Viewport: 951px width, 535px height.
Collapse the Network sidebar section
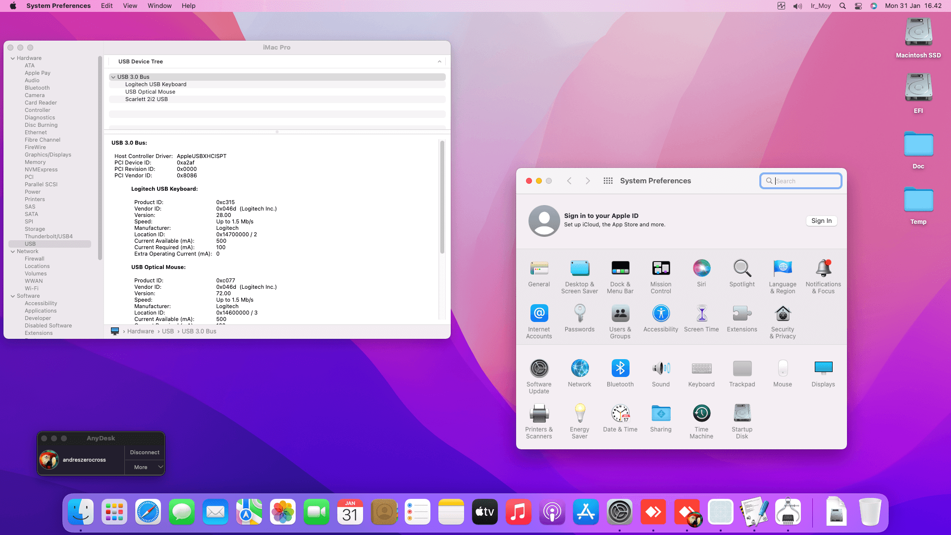13,252
